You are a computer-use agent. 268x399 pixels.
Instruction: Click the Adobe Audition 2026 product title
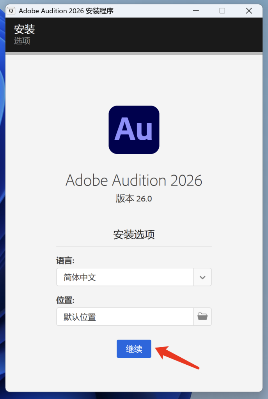pos(134,180)
